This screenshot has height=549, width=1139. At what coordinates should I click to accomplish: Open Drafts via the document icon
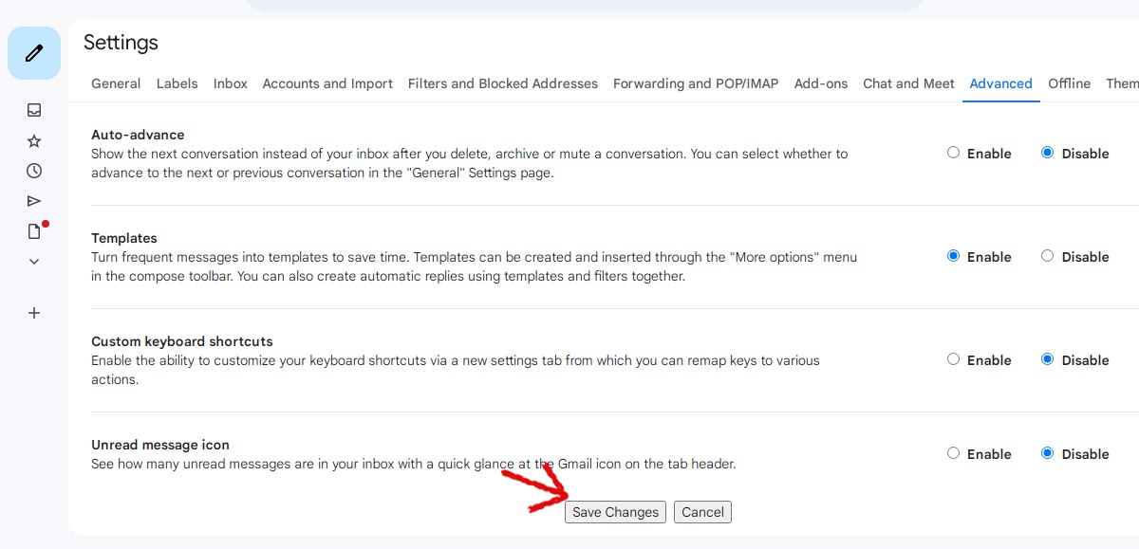click(x=34, y=231)
